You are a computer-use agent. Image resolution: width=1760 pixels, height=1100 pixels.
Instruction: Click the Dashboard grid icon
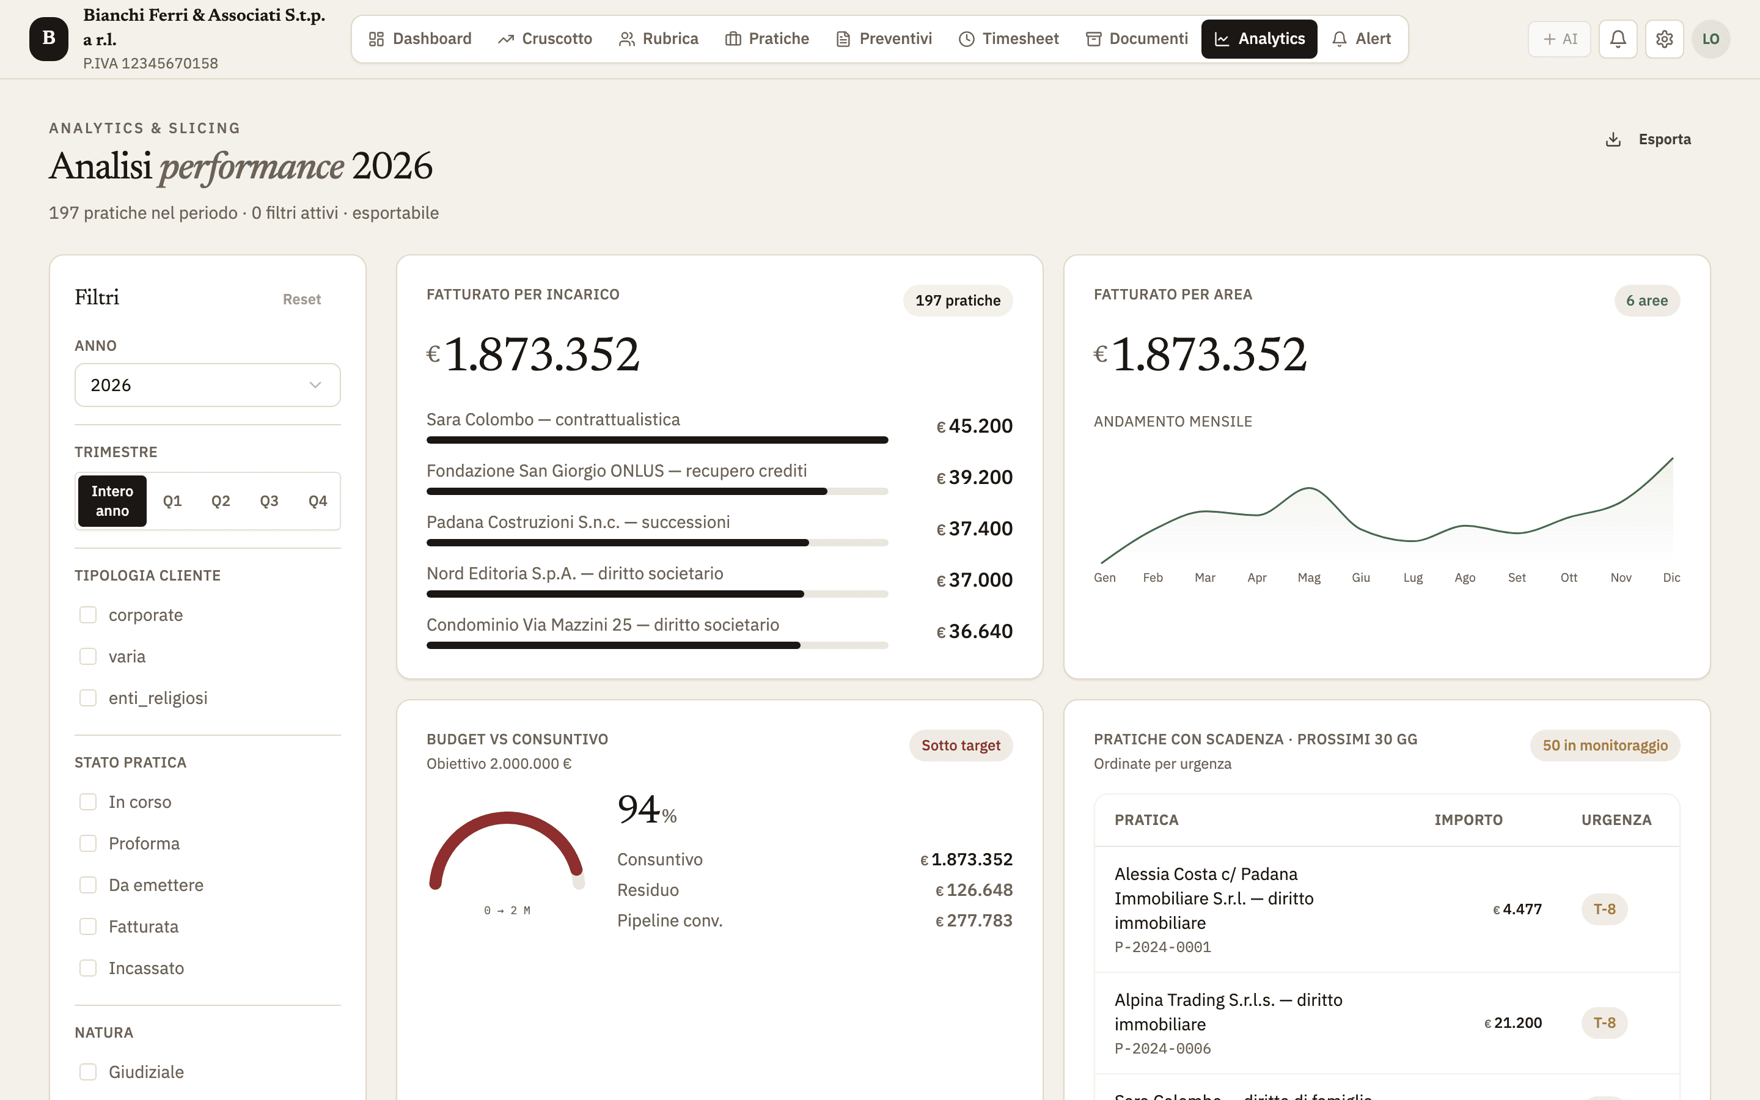(376, 39)
